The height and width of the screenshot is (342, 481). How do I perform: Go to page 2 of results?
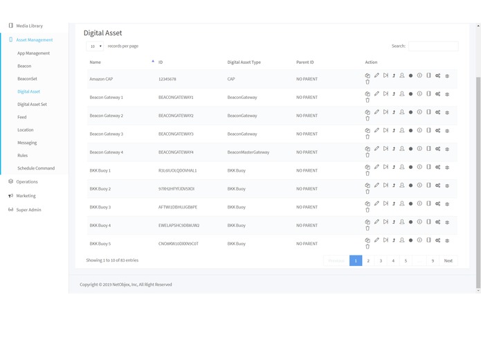coord(368,261)
